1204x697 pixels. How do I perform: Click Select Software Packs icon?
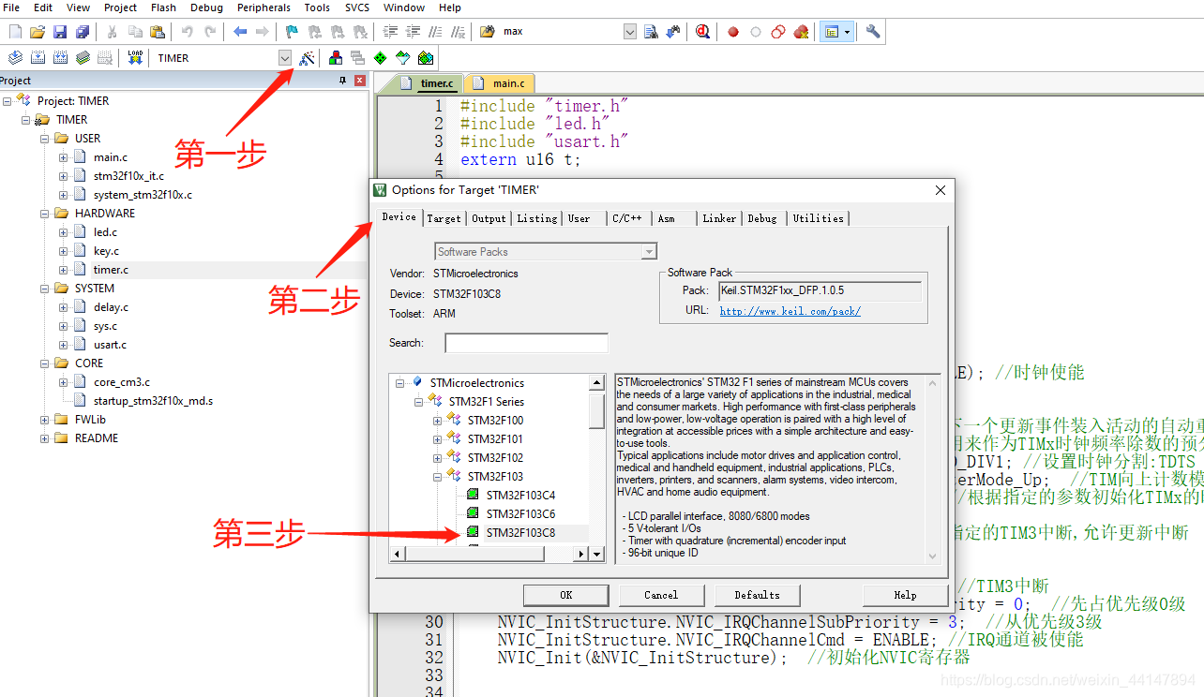402,58
